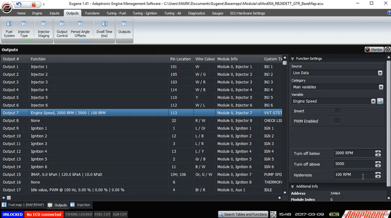Switch to the Tuning - Fuel ribbon tab
The width and height of the screenshot is (391, 218).
(x=116, y=13)
